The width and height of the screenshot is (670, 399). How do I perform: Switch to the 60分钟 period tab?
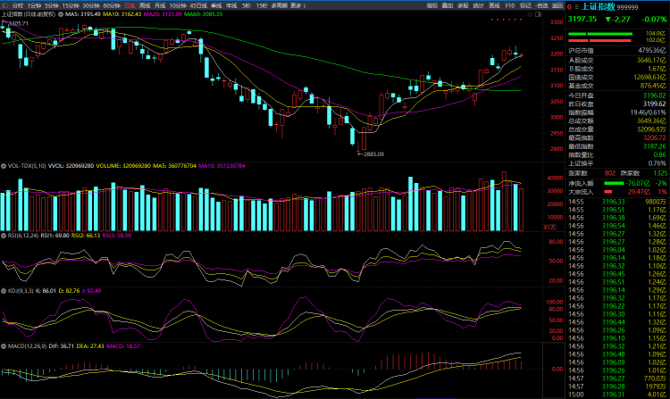click(112, 5)
